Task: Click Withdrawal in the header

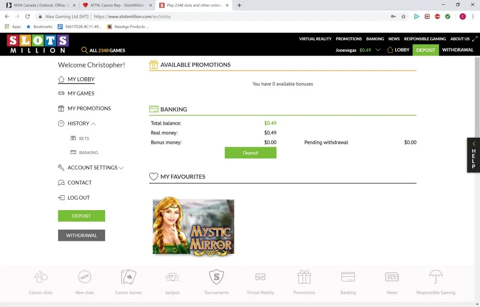Action: pyautogui.click(x=457, y=50)
